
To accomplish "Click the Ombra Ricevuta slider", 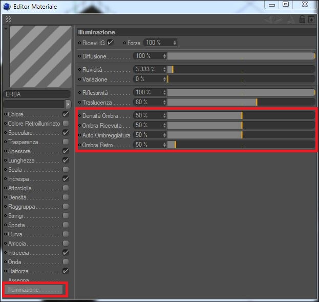I will pos(241,125).
